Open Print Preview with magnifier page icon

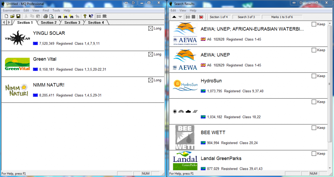52,16
